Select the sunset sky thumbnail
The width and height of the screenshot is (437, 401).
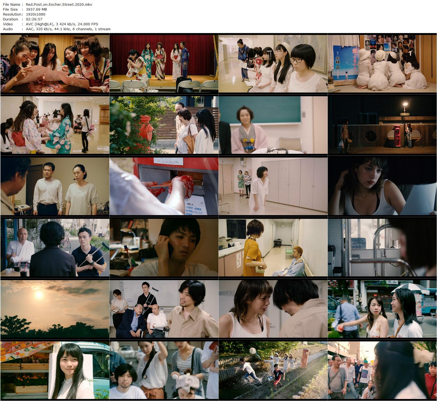[x=55, y=309]
